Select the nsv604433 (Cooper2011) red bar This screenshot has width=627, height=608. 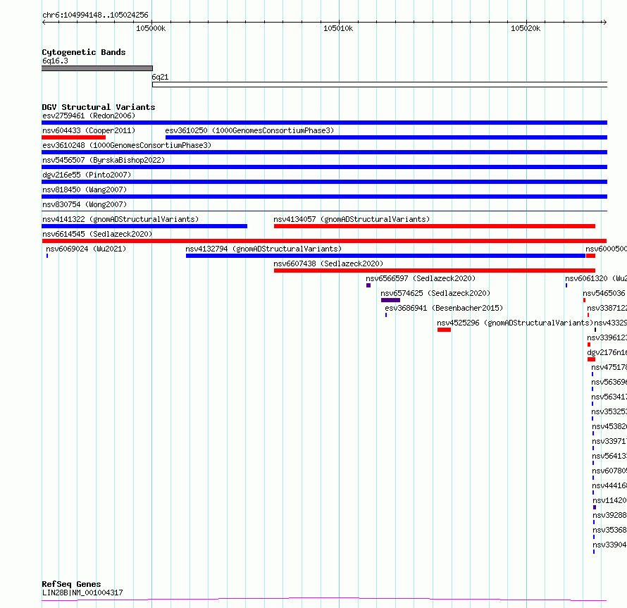click(73, 137)
